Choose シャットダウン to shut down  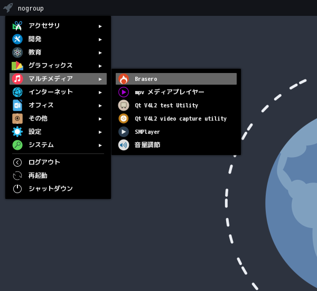click(58, 189)
